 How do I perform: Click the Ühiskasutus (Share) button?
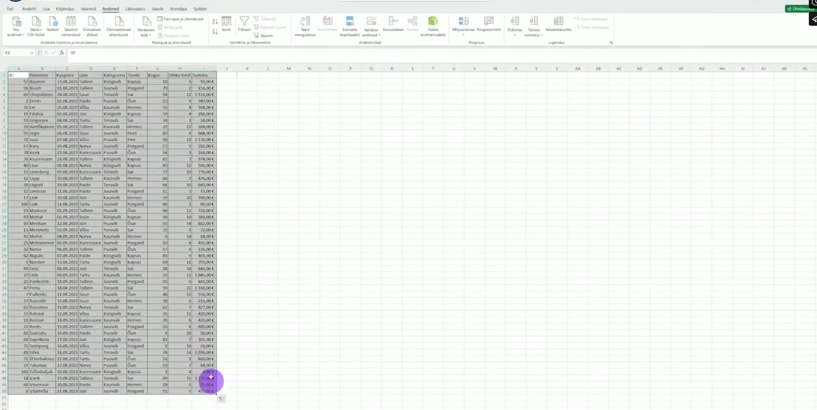[x=800, y=9]
